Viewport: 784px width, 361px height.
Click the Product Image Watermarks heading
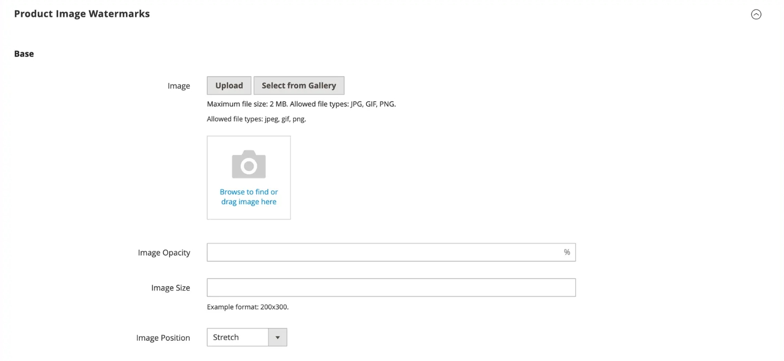click(x=82, y=14)
